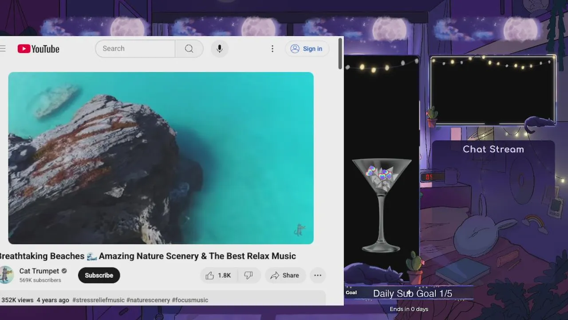Dislike the video with thumbs down
Image resolution: width=568 pixels, height=320 pixels.
(x=249, y=276)
